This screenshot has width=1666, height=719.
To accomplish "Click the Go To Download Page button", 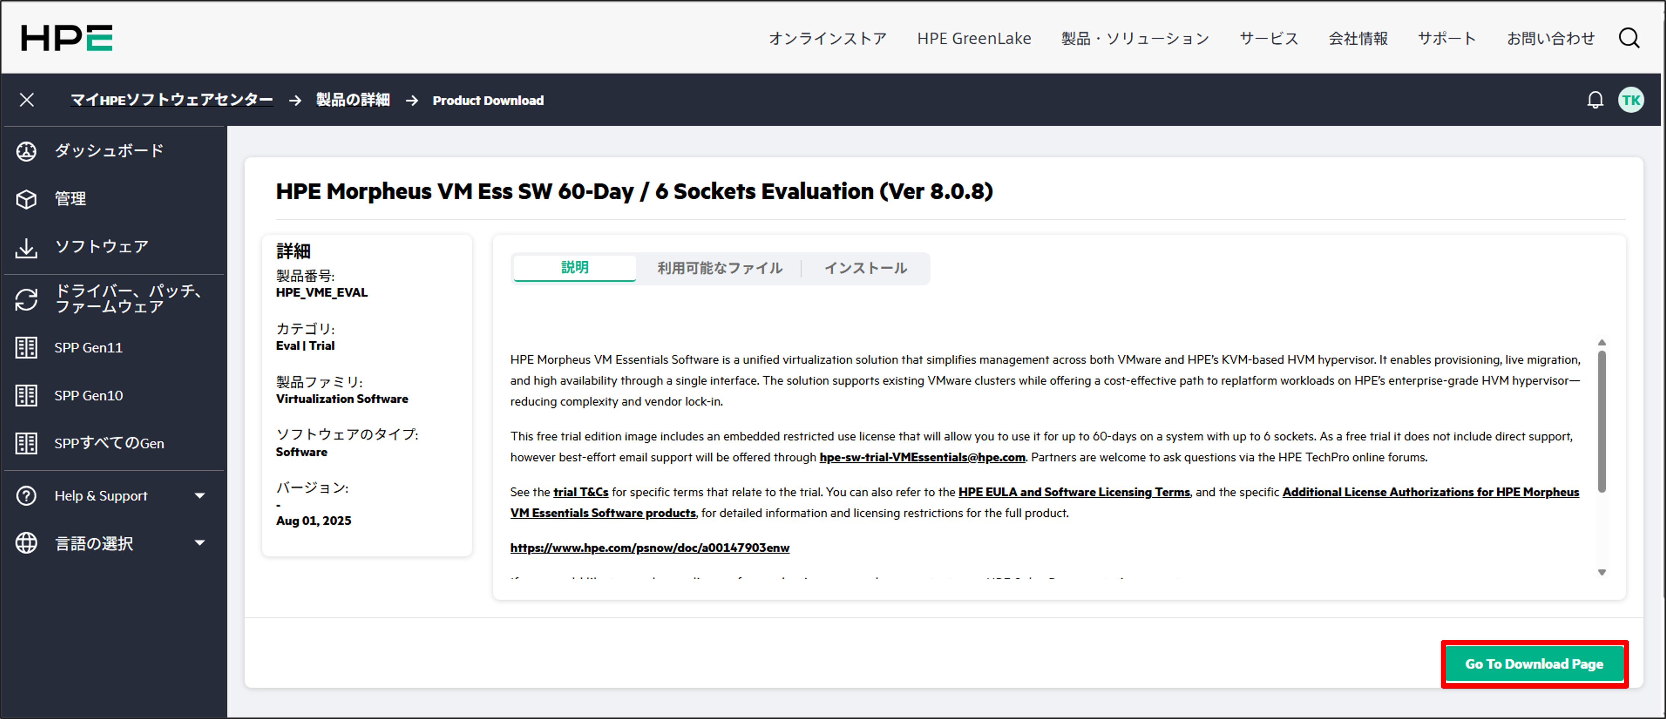I will tap(1534, 664).
